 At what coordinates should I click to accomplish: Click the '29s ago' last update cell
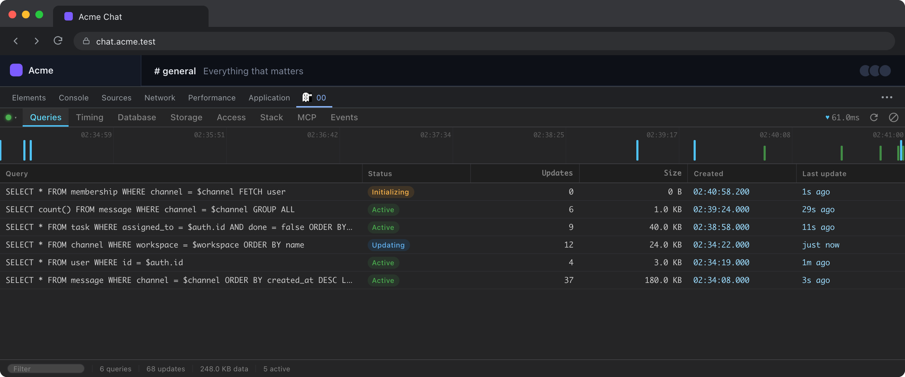818,209
